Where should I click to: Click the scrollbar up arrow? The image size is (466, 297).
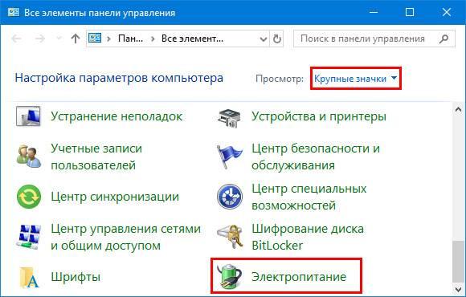(x=458, y=110)
